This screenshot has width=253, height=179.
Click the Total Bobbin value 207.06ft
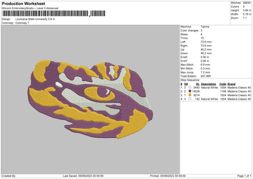pos(206,76)
